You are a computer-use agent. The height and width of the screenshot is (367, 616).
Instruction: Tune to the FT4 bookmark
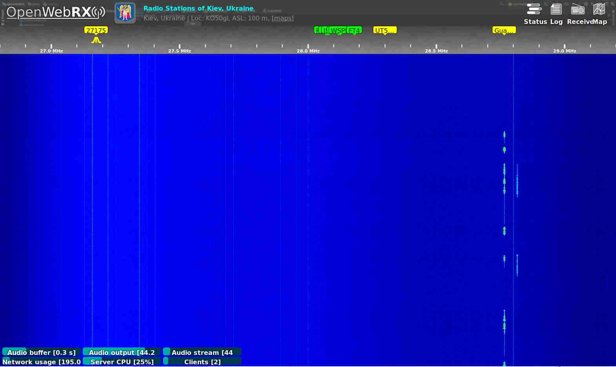point(354,30)
